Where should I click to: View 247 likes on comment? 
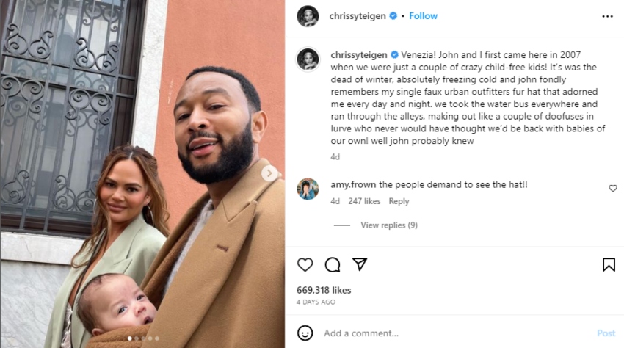363,201
